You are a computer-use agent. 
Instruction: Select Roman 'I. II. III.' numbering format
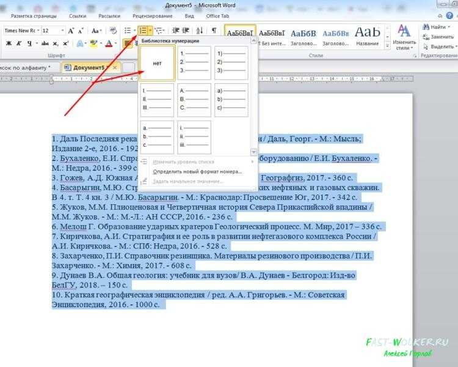(x=157, y=100)
